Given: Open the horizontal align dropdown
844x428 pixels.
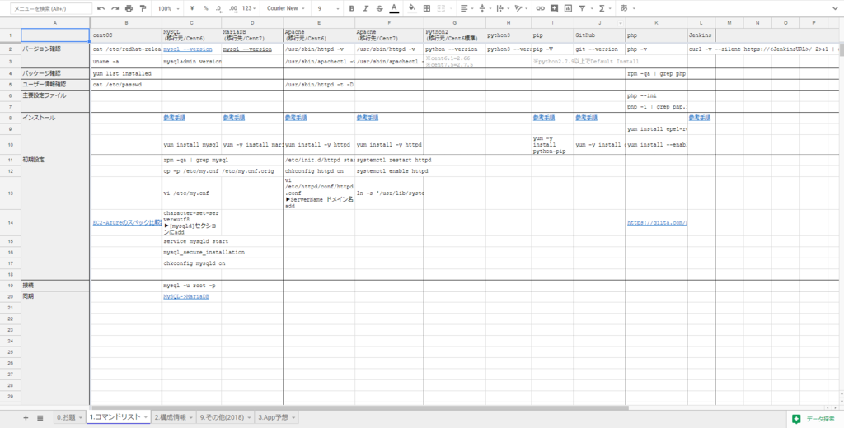Looking at the screenshot, I should click(467, 8).
